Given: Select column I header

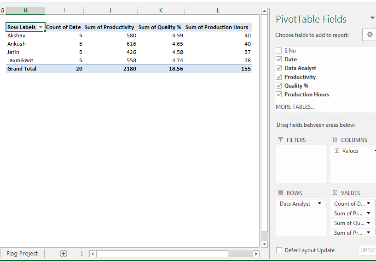Looking at the screenshot, I should coord(64,10).
